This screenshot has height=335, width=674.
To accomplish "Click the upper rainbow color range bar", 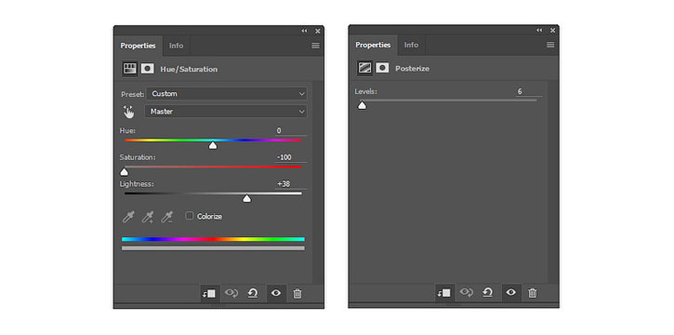I will point(213,239).
